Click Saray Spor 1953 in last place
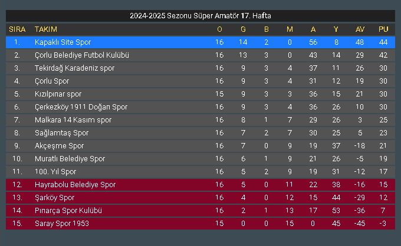Image resolution: width=401 pixels, height=246 pixels. 200,224
